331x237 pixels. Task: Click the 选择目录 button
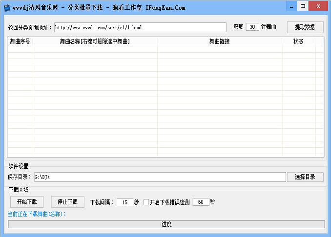(x=305, y=177)
